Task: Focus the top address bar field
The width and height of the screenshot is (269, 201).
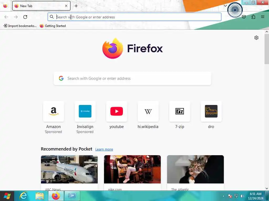Action: 134,17
